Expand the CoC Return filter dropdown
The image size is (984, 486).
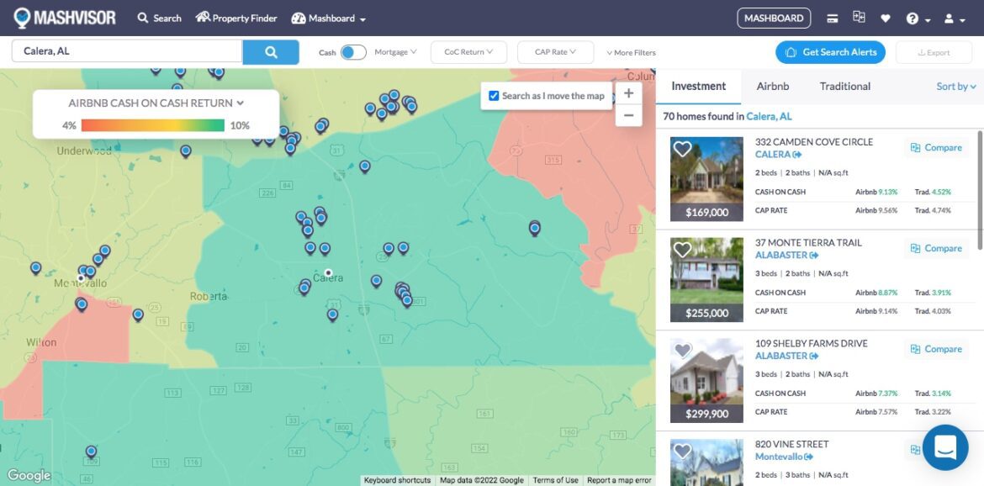point(468,52)
